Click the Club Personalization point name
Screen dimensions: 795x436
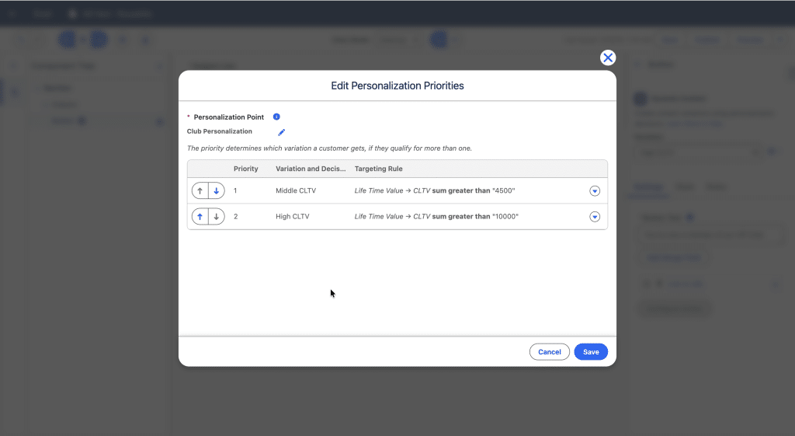(220, 132)
